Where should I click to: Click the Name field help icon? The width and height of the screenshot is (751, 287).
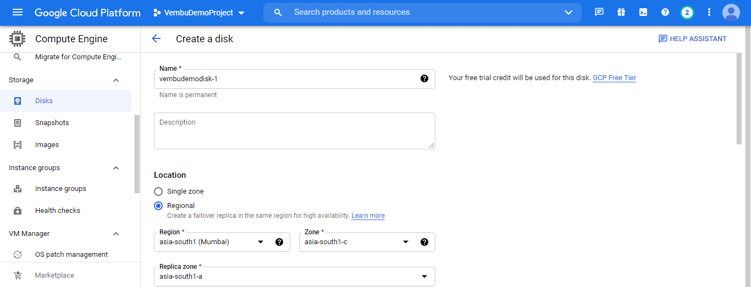424,78
